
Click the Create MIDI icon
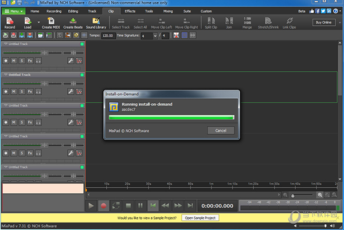click(x=51, y=23)
